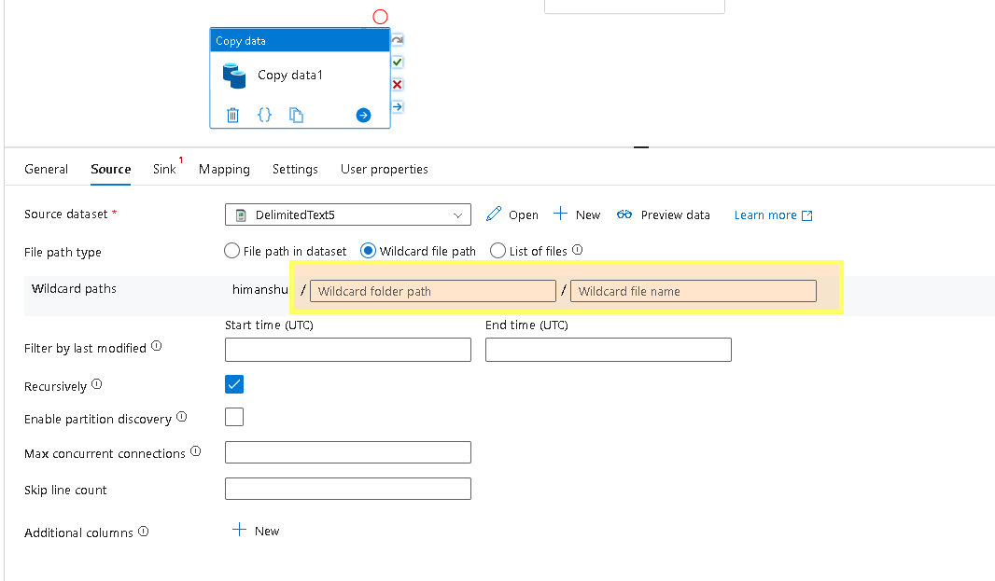Show the Additional columns info icon
Screen dimensions: 995x581
(144, 532)
